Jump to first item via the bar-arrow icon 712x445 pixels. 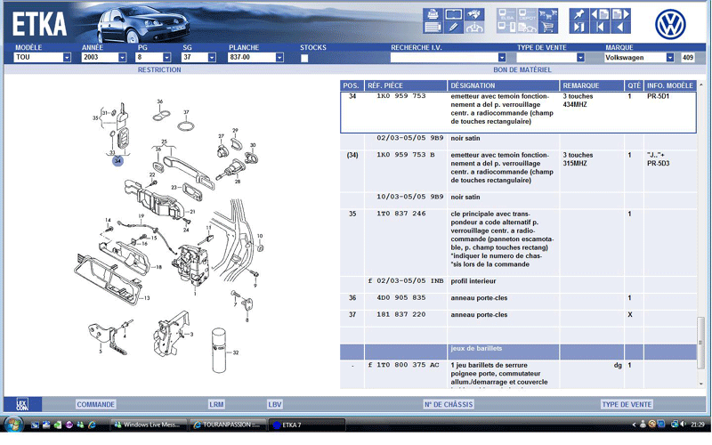[600, 27]
